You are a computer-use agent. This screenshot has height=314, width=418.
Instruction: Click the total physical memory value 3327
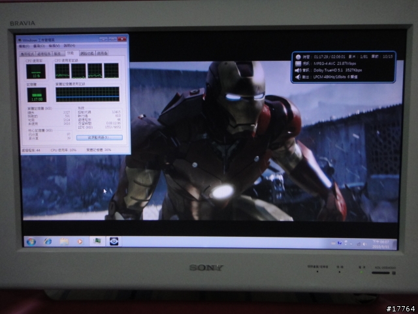pos(67,113)
